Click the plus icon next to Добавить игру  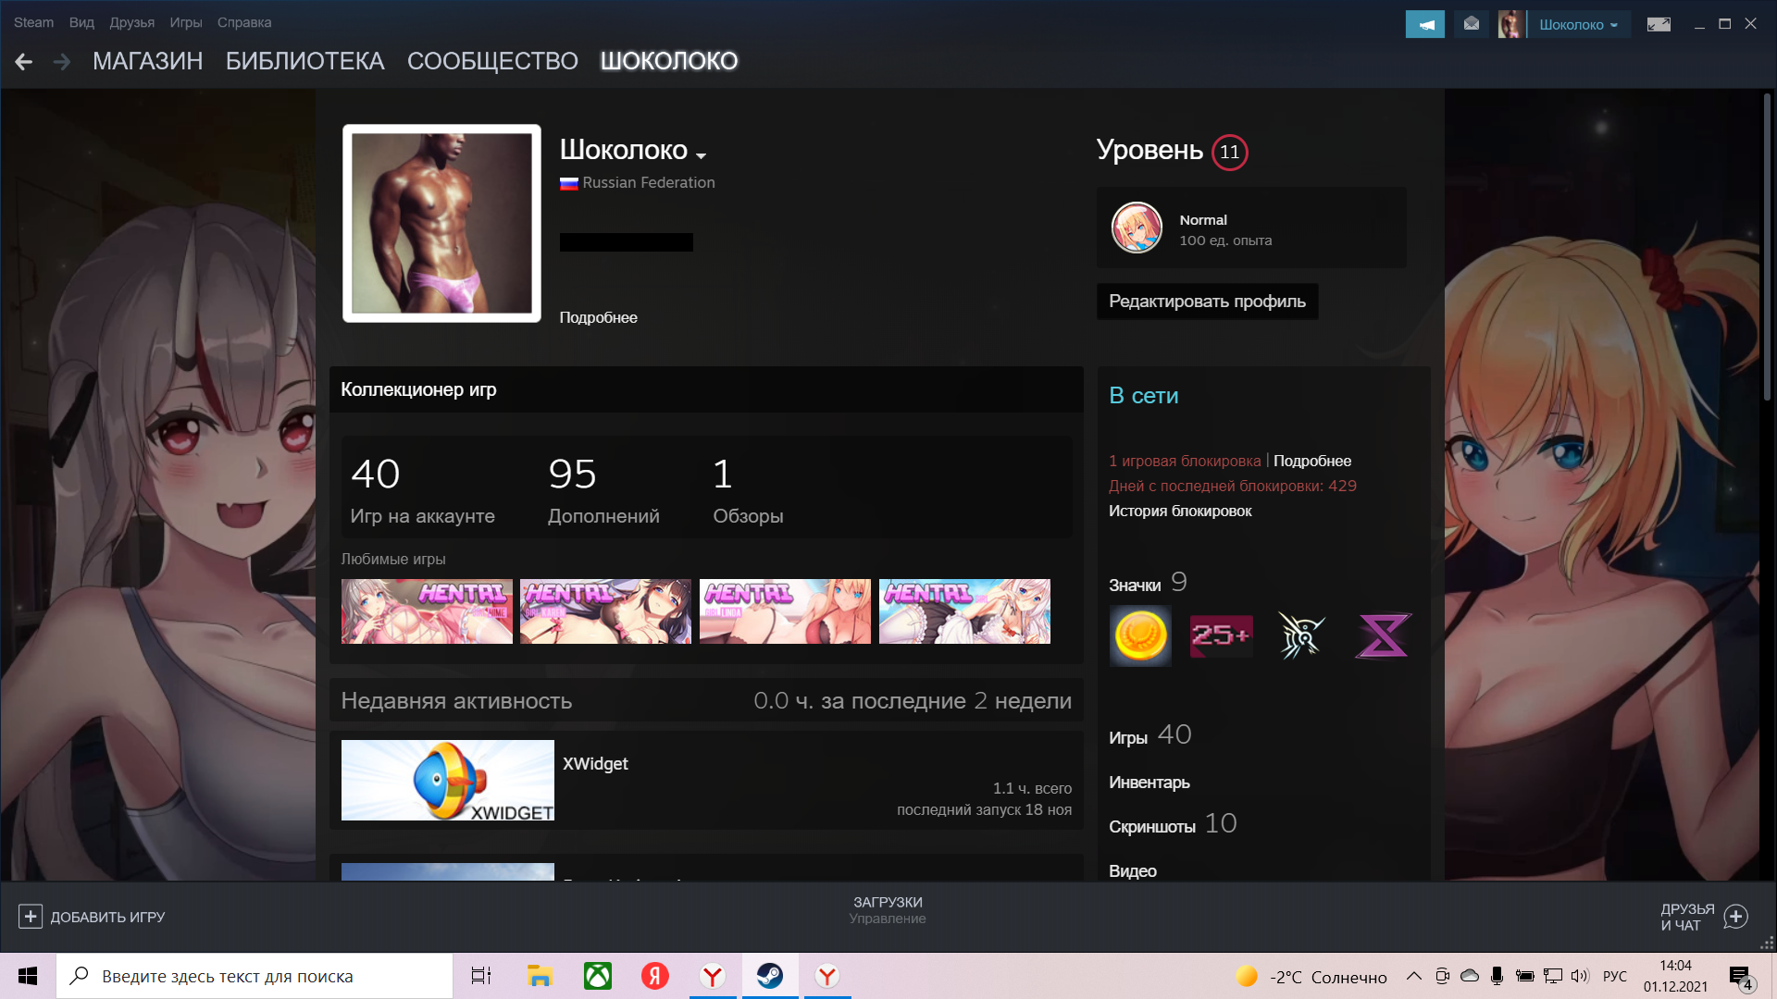(30, 917)
